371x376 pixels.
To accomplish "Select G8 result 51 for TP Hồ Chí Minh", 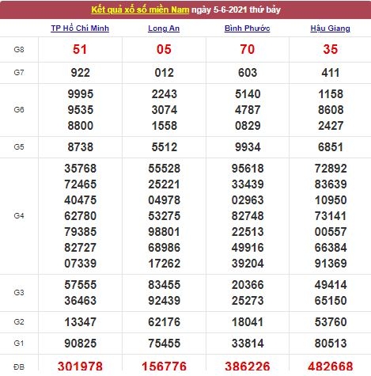I will [80, 49].
